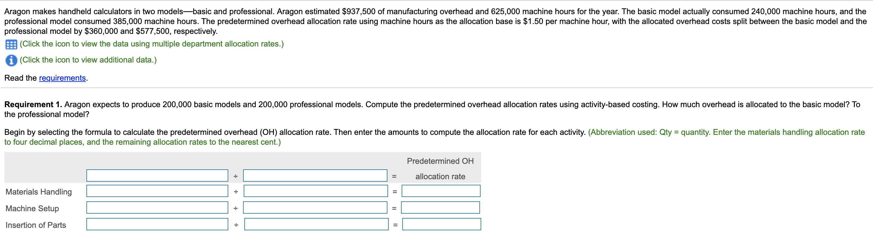Click the additional data link text
873x234 pixels.
point(88,59)
